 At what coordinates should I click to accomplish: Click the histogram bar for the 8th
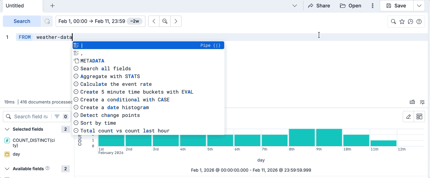302,137
